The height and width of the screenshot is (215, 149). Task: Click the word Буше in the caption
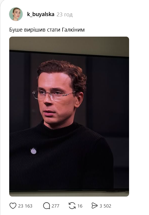[16, 30]
